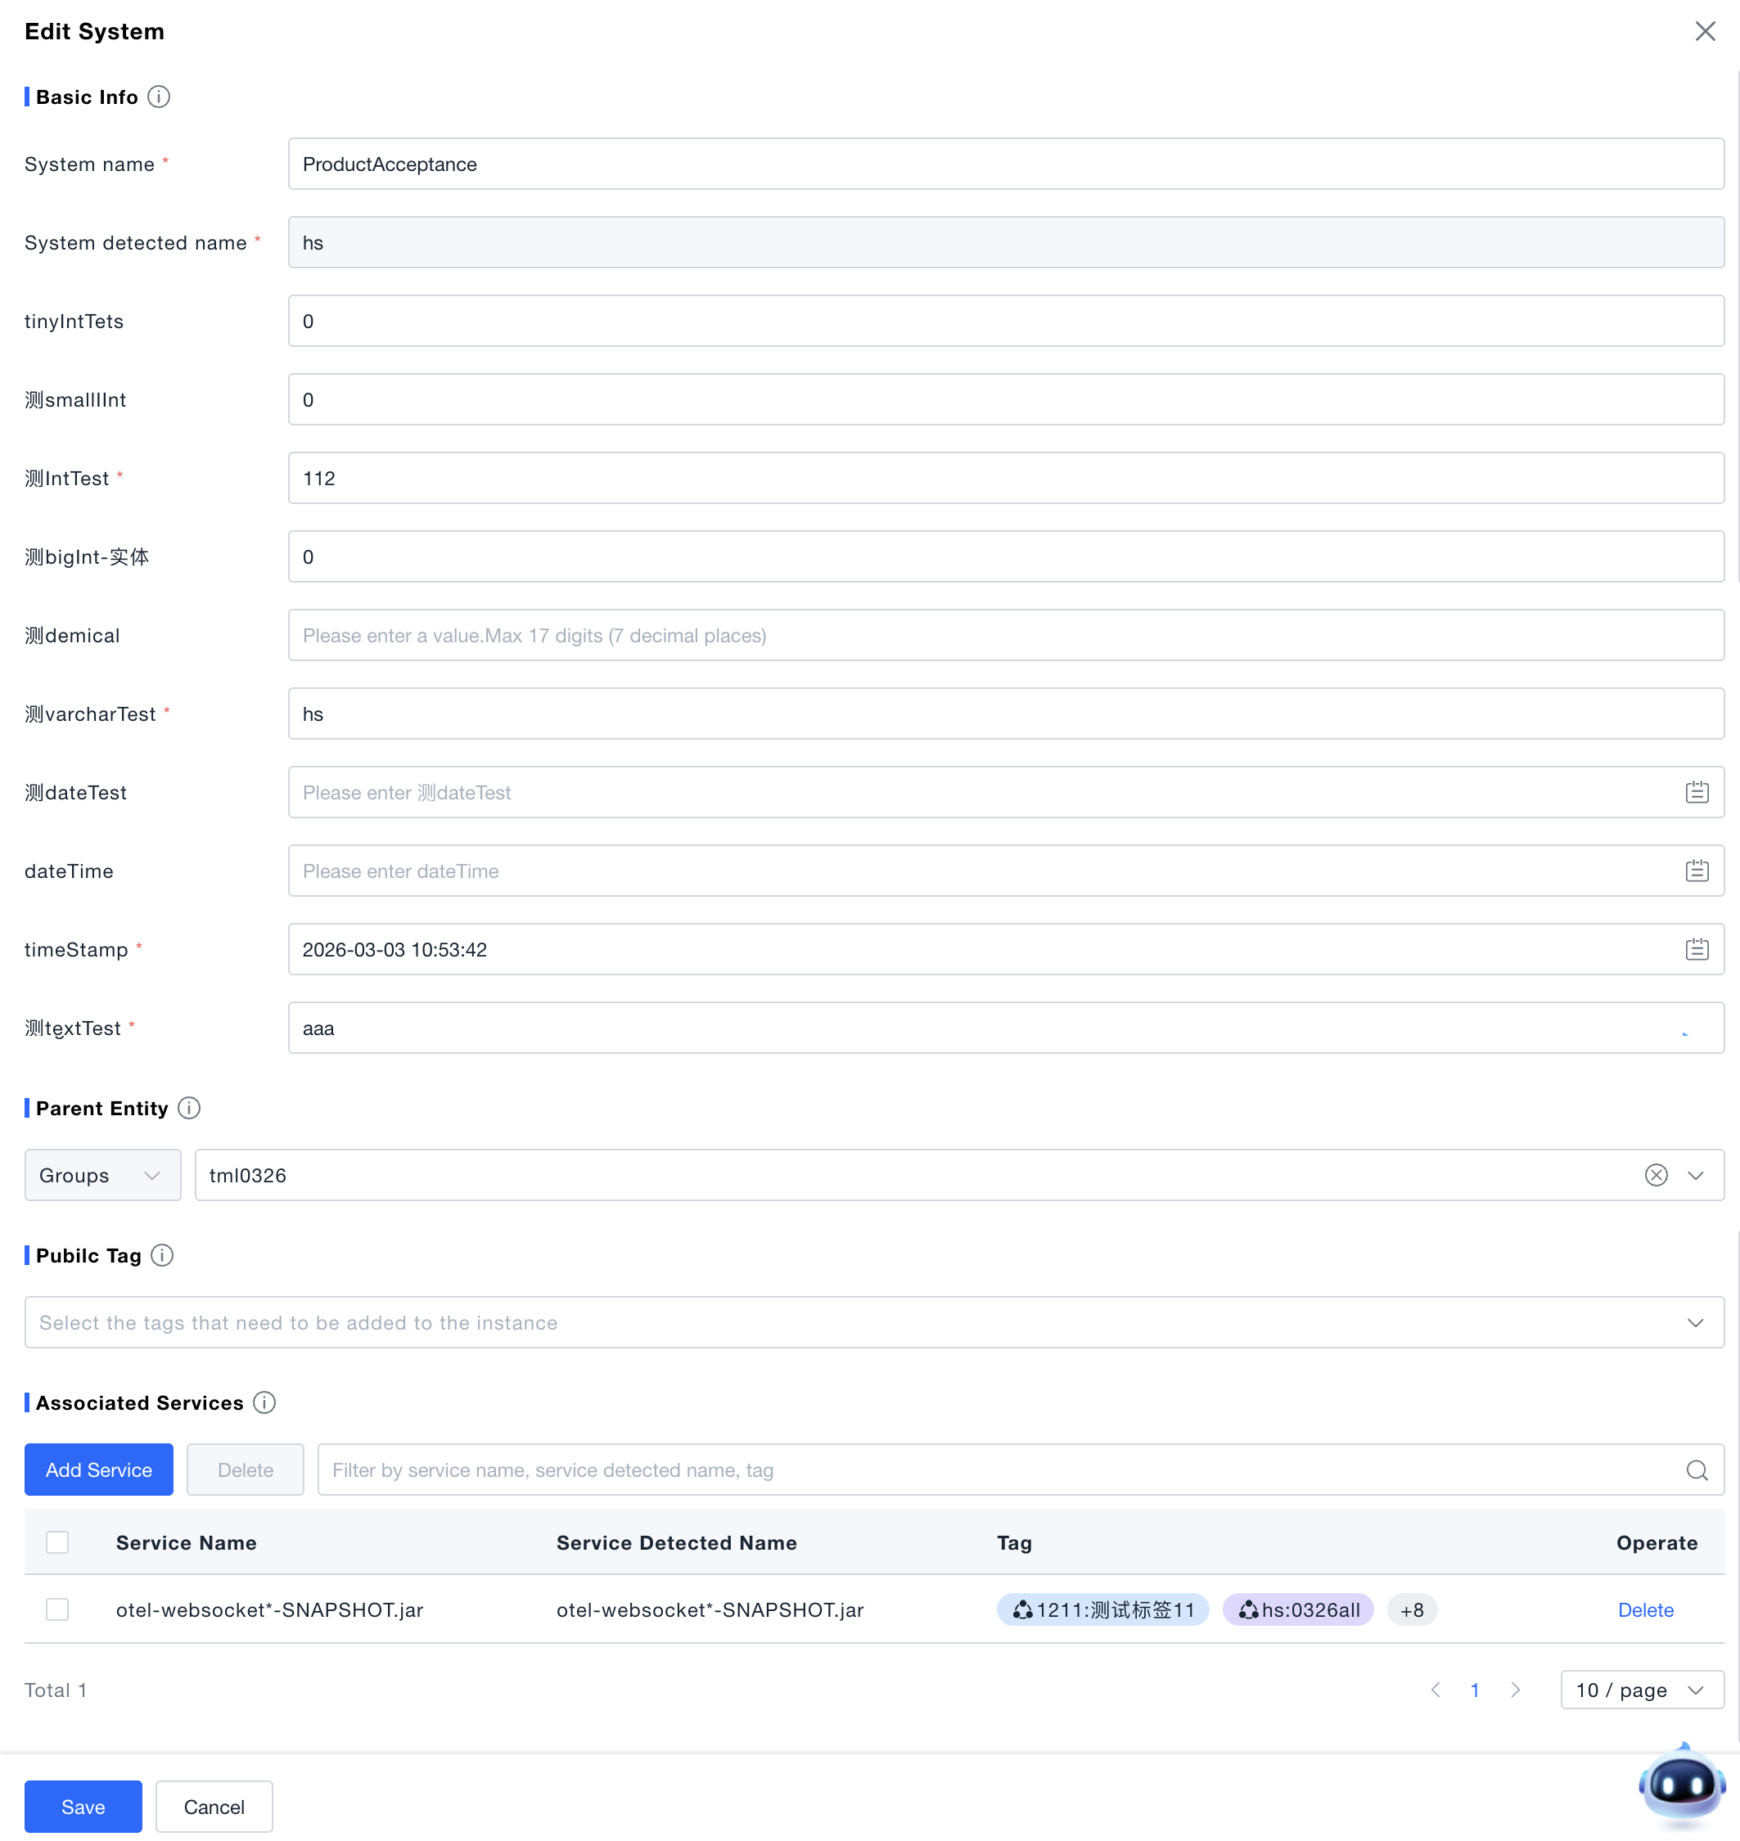Screen dimensions: 1740x1841
Task: Save the system edits
Action: click(x=83, y=1807)
